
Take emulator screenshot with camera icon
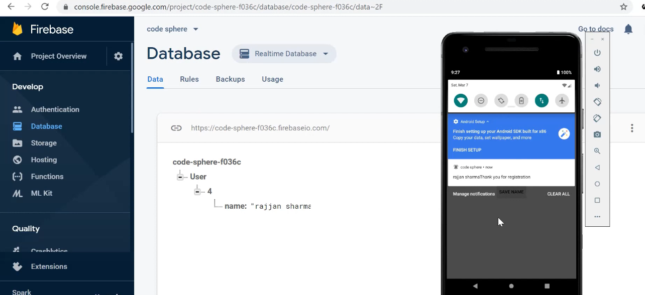(x=597, y=134)
